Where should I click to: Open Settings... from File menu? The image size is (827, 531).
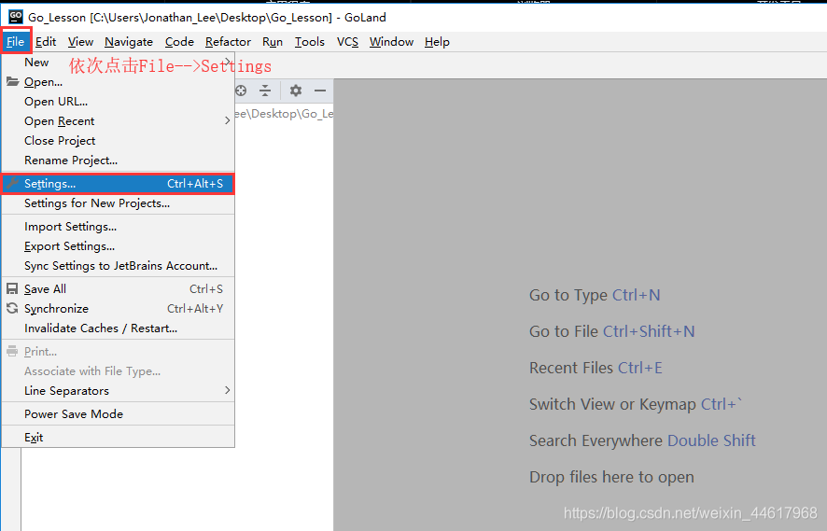coord(119,184)
